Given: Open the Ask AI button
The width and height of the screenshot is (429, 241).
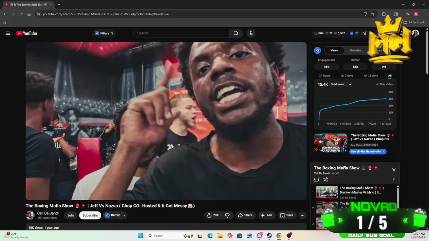Looking at the screenshot, I should tap(266, 215).
